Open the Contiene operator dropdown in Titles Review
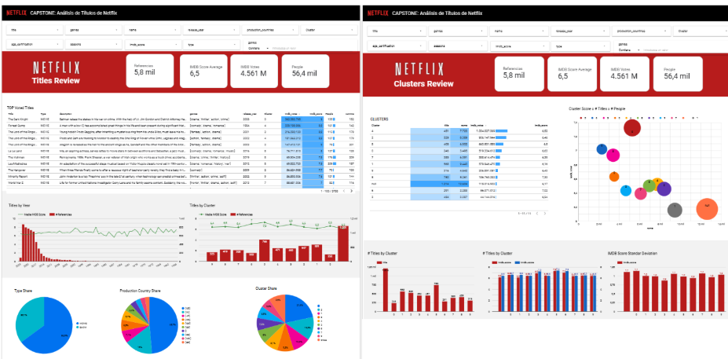 [258, 48]
